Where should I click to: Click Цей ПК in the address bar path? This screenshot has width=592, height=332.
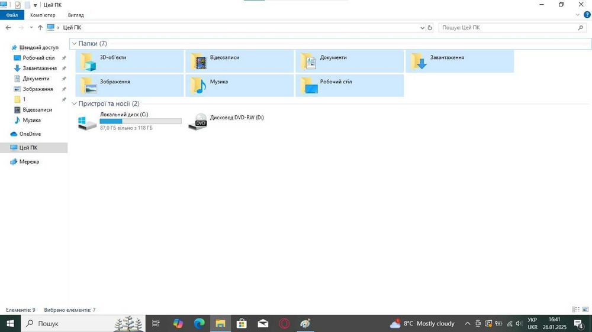(x=72, y=28)
